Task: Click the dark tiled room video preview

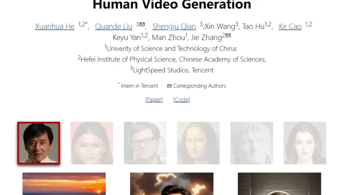Action: pyautogui.click(x=279, y=184)
